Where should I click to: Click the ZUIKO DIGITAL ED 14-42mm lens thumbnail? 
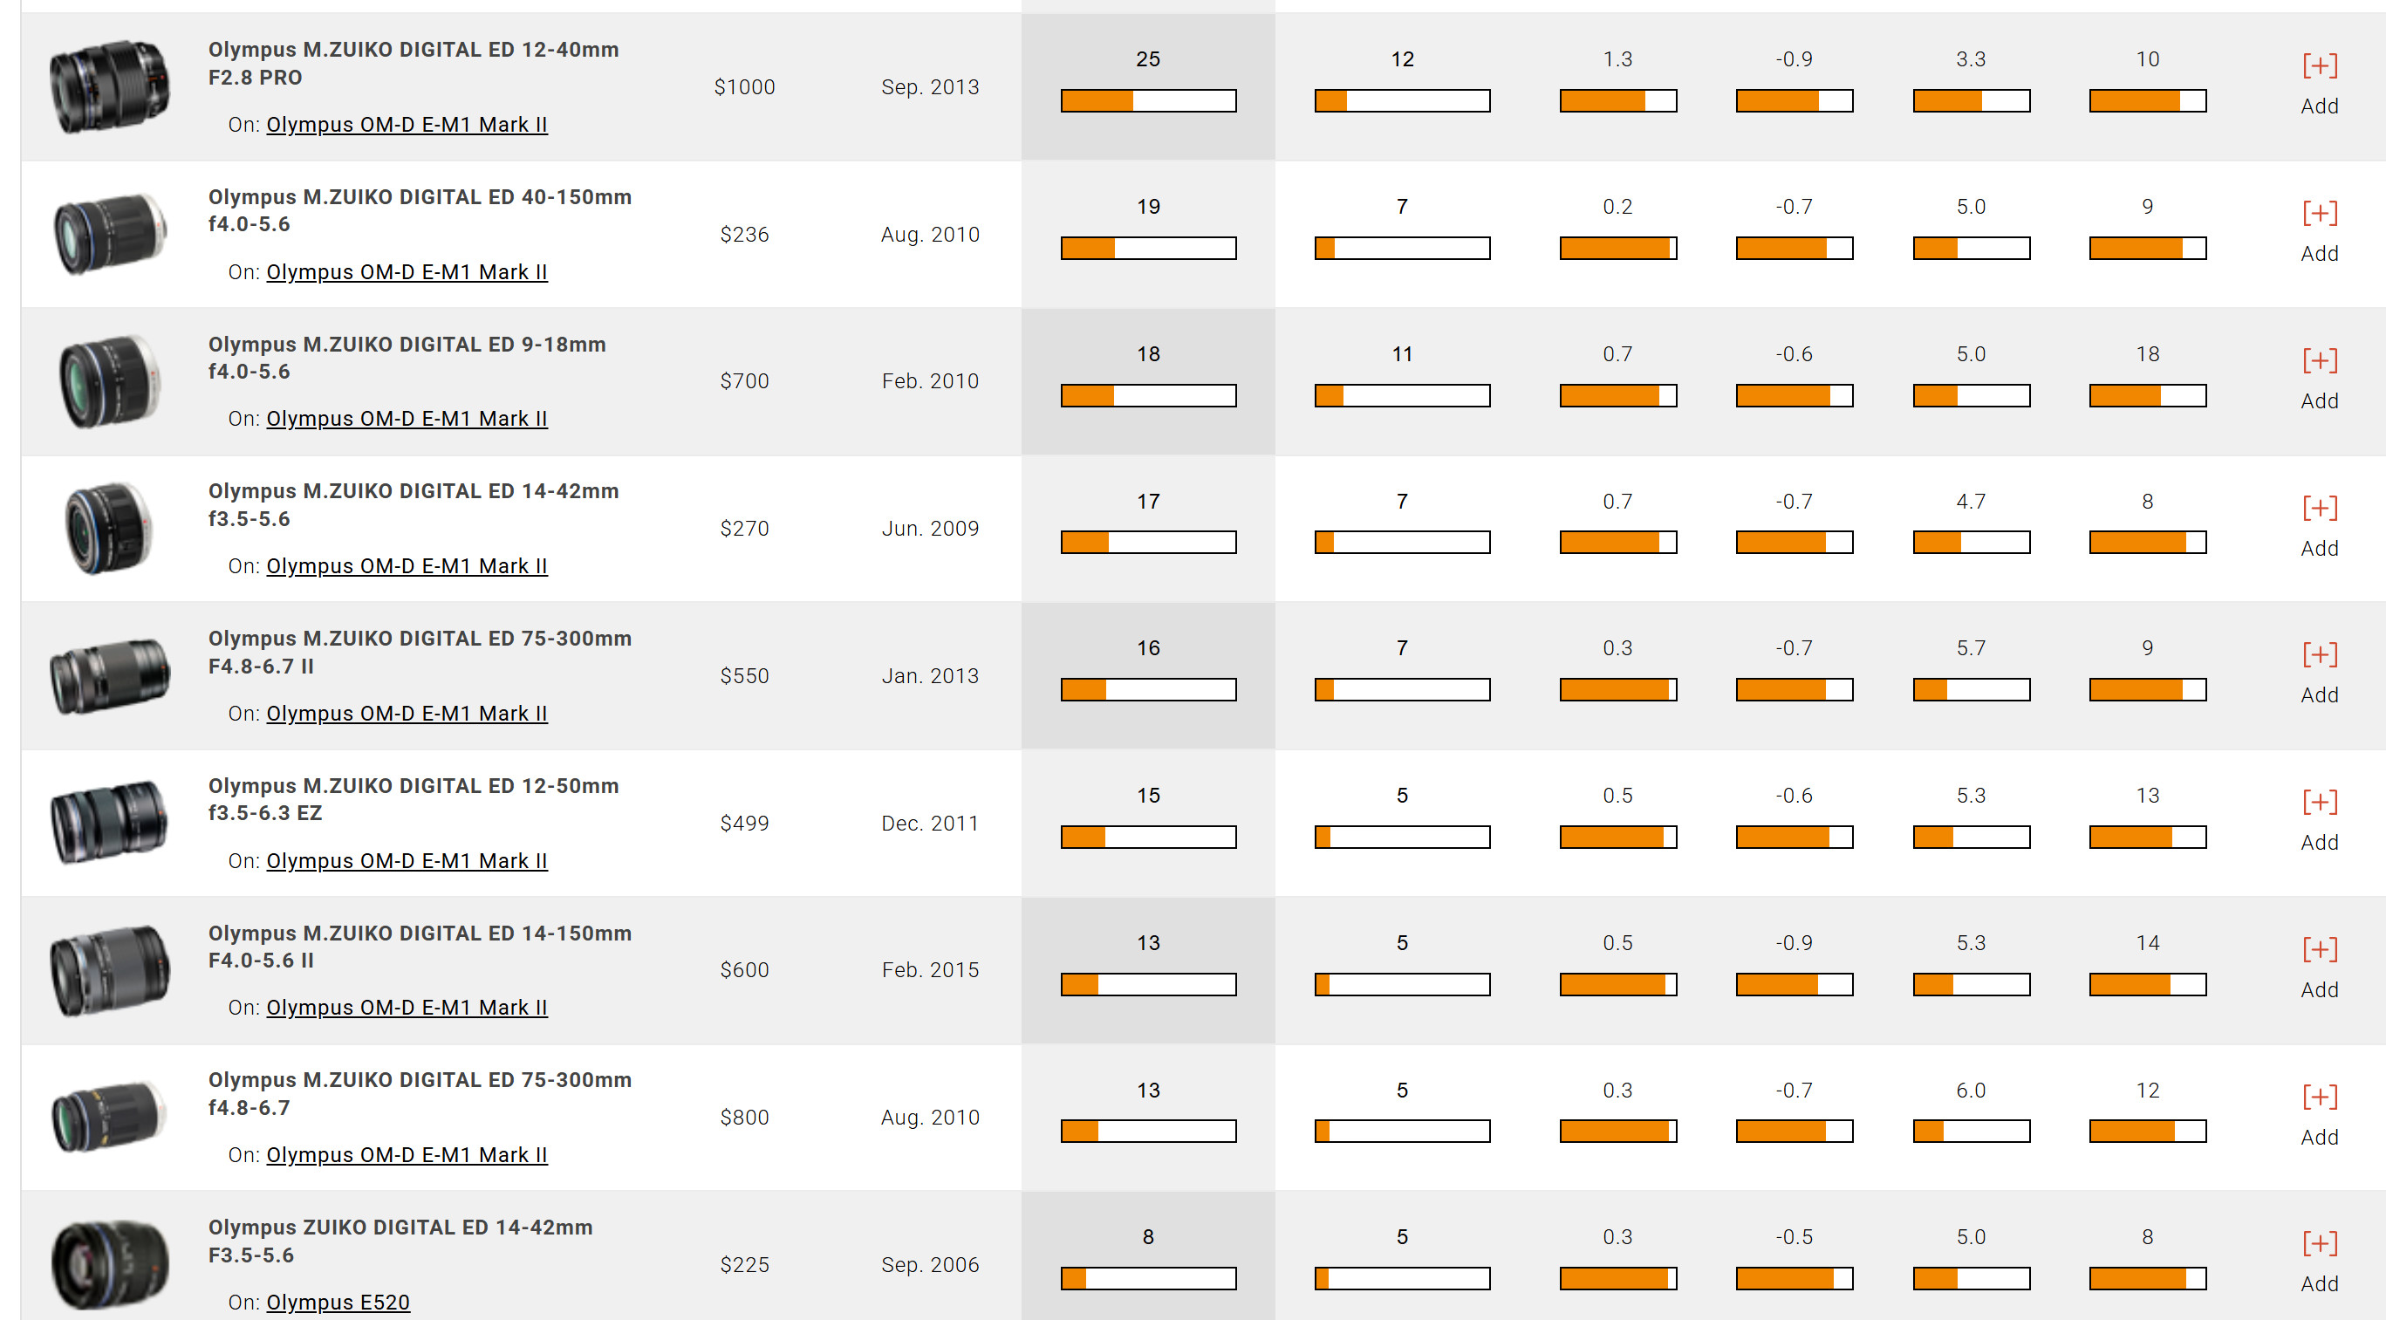[109, 1262]
